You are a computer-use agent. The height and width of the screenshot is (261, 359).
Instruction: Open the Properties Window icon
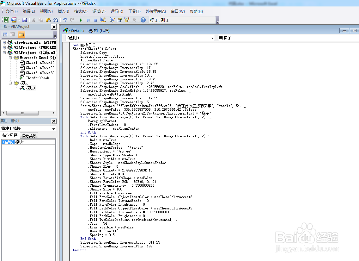(119, 20)
